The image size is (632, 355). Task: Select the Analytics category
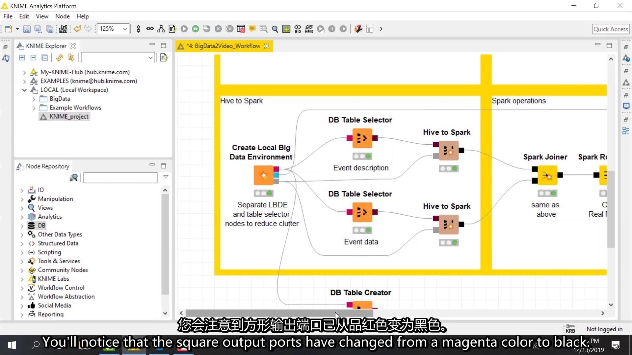click(50, 217)
